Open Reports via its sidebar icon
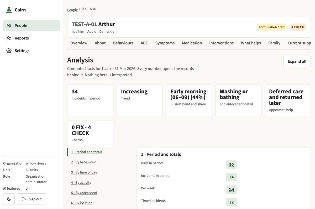Screen dimensions: 315x209 click(9, 38)
